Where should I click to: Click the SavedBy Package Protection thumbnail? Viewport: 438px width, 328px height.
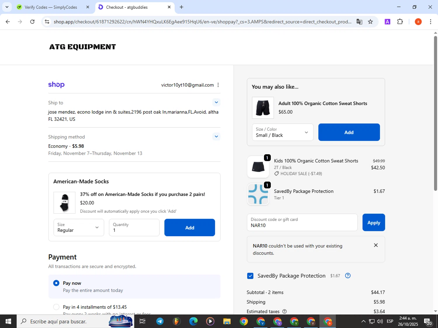pos(258,194)
